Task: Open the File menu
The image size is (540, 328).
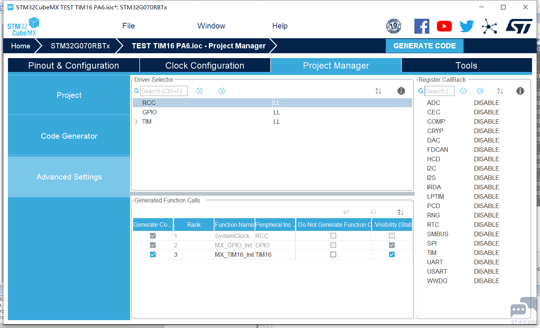Action: tap(129, 26)
